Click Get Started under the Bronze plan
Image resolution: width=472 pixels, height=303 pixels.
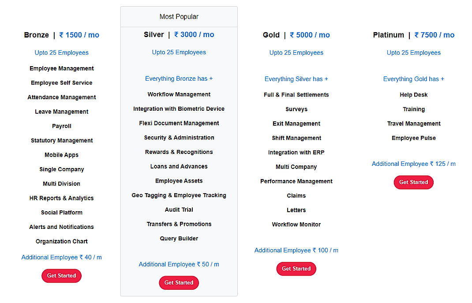[x=61, y=276]
